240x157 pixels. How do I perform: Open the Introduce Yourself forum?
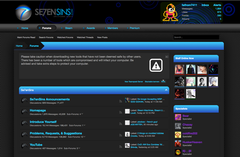point(43,122)
